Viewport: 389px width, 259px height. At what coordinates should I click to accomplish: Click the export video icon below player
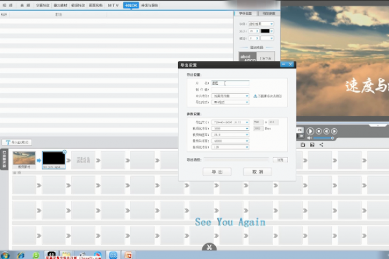[x=312, y=145]
